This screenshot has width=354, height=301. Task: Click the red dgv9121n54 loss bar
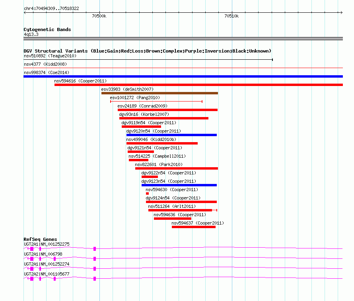(x=141, y=152)
